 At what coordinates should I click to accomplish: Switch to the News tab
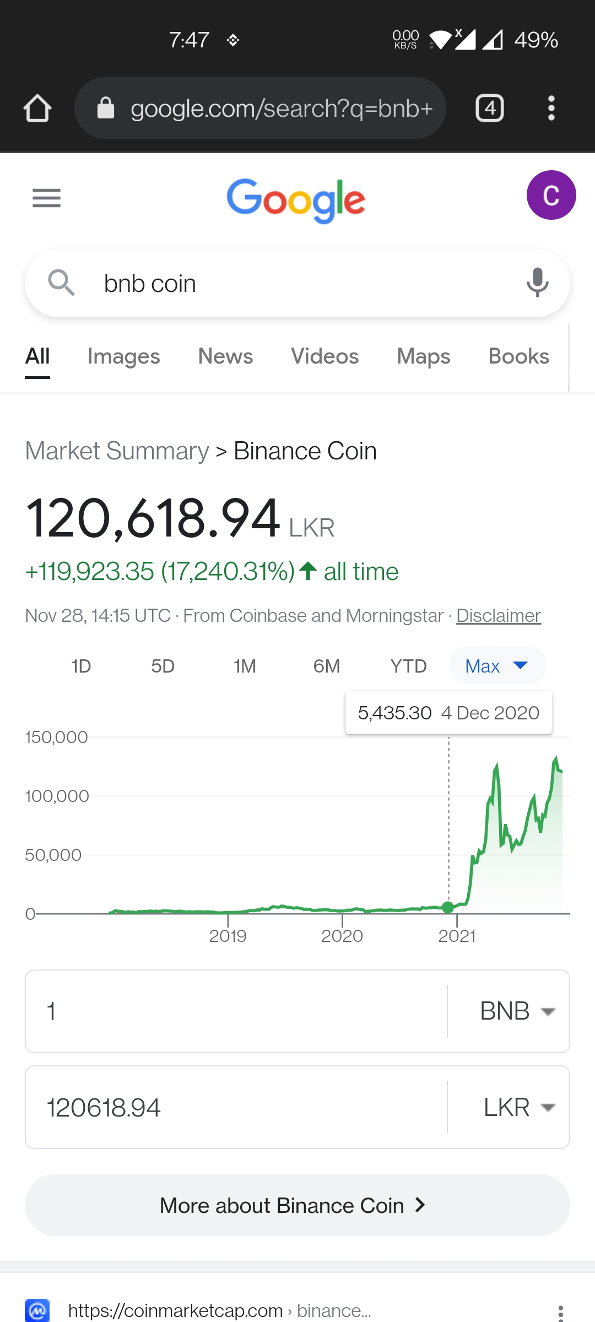(x=225, y=356)
